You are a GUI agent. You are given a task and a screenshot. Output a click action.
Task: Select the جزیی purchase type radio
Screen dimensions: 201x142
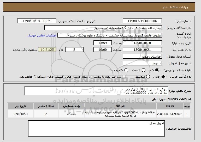tap(163, 77)
